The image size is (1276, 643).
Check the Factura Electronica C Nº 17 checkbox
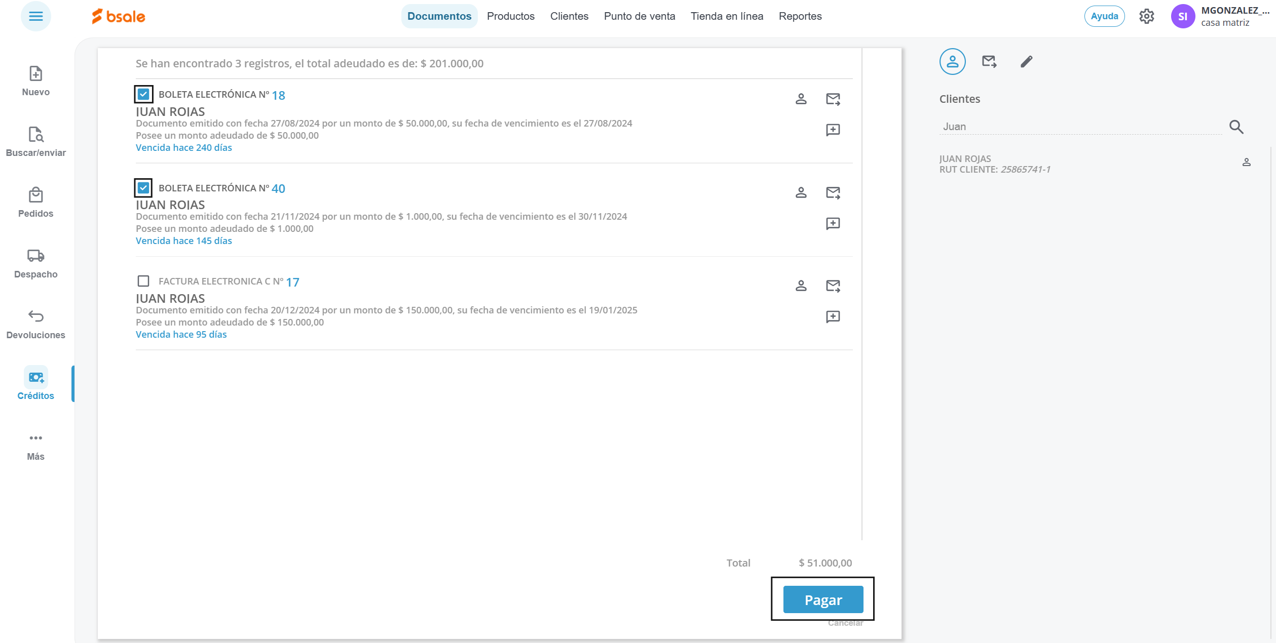coord(143,281)
